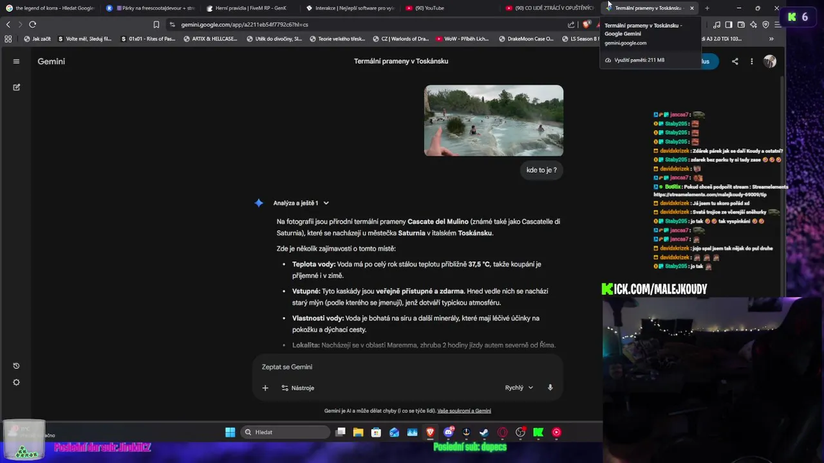Open the Nástroje tools menu

298,388
